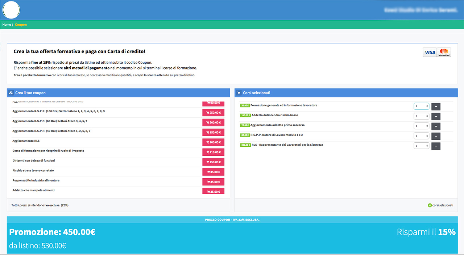Add Dirigenti con delega di funzioni to cart
The height and width of the screenshot is (255, 464).
pos(213,162)
